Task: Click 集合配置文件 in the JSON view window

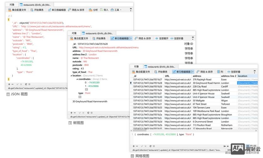Action: (x=17, y=10)
